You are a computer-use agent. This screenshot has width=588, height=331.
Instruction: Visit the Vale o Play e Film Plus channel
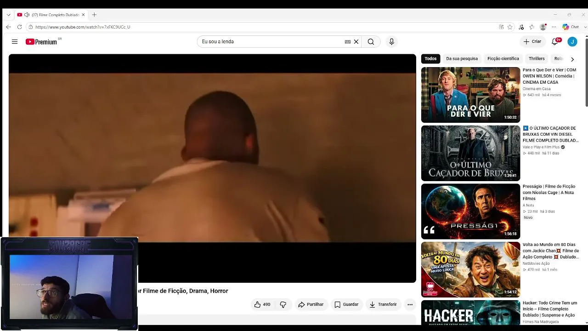(541, 147)
